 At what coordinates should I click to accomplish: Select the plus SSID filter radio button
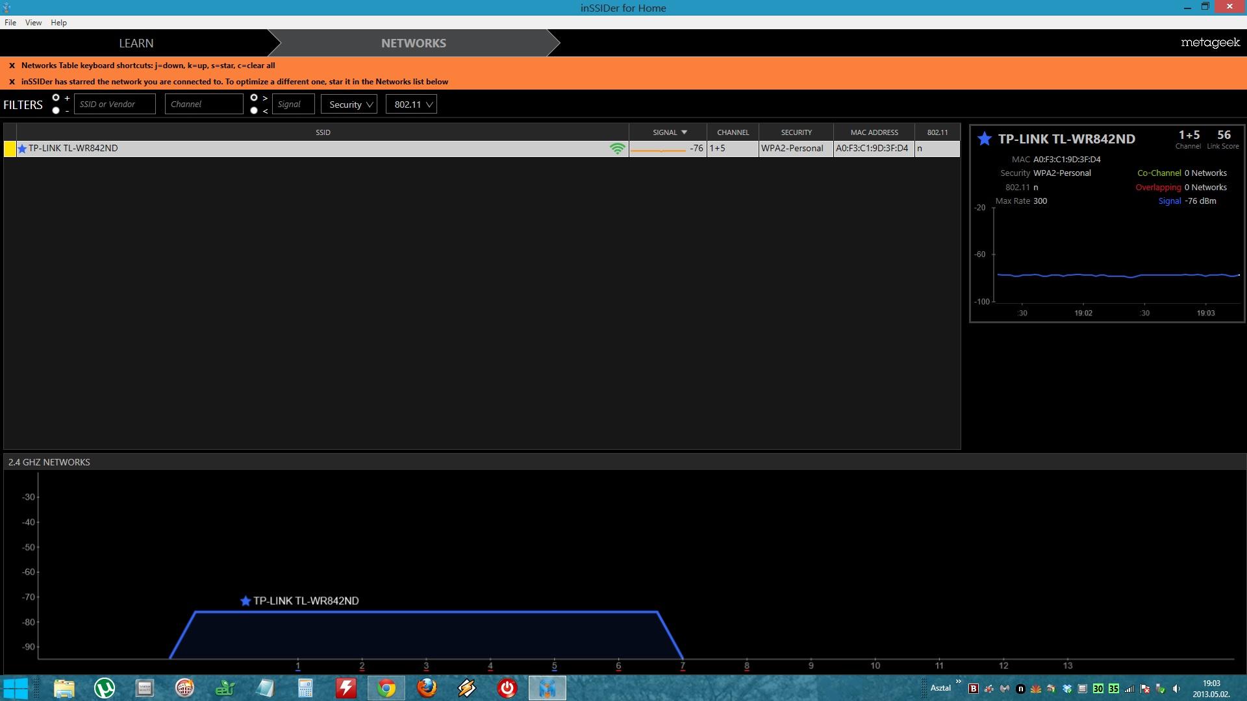coord(56,98)
